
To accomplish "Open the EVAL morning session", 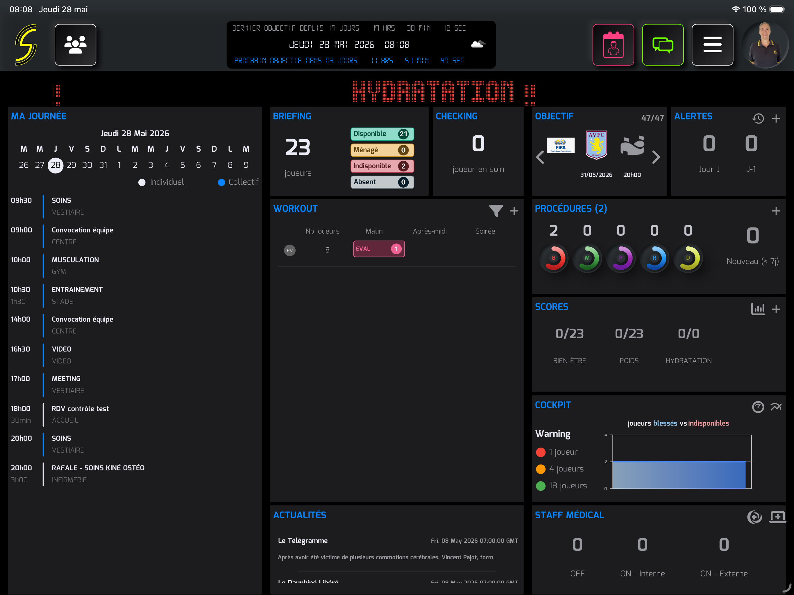I will (379, 249).
